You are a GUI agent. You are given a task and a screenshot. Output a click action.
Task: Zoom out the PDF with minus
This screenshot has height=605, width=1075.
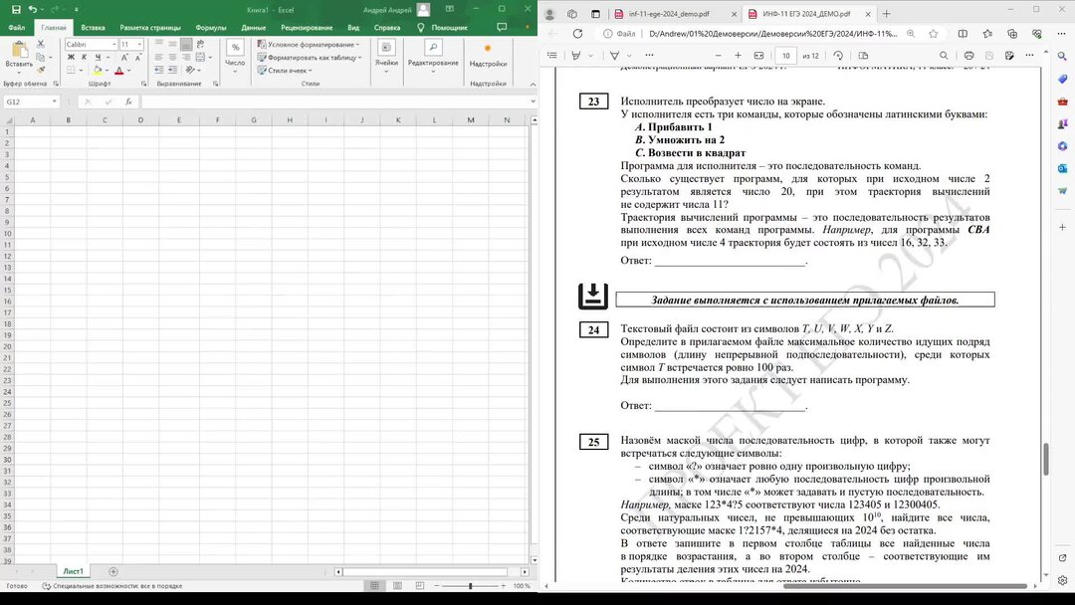coord(718,56)
